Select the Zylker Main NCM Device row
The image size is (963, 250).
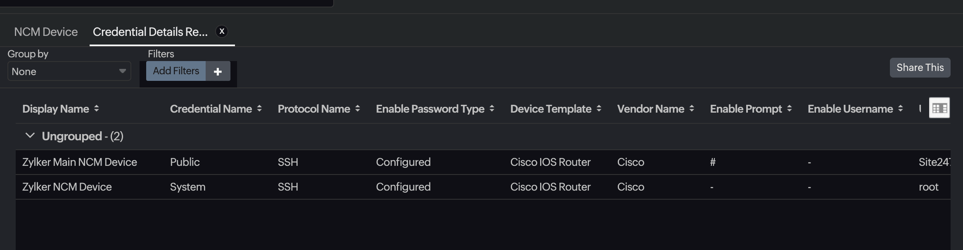click(x=80, y=162)
